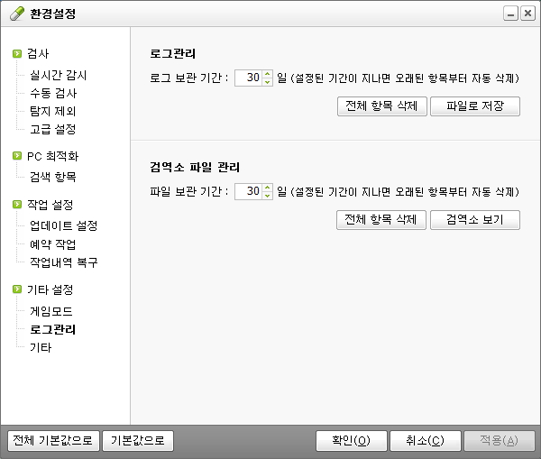The height and width of the screenshot is (459, 541).
Task: Increase 로그 보관 기간 with up arrow
Action: tap(267, 74)
